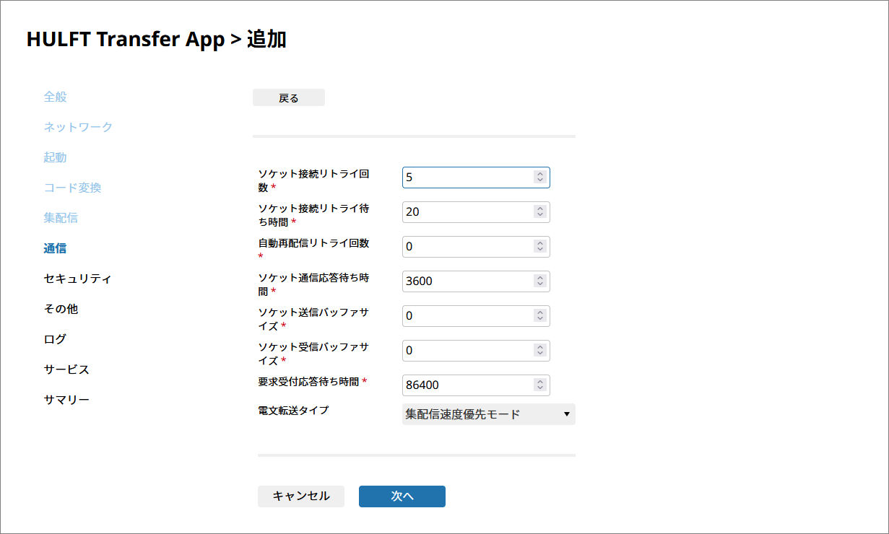Click stepper arrows on ソケット受信バッファサイズ field
The height and width of the screenshot is (534, 889).
point(539,351)
